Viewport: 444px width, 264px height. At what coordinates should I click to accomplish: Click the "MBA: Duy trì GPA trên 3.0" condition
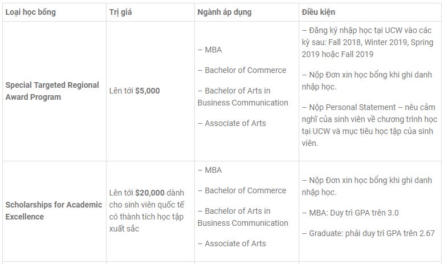click(x=354, y=213)
